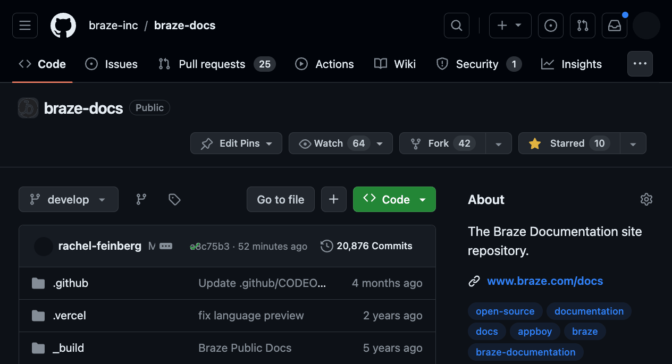Select the docs topic tag
This screenshot has width=672, height=364.
pyautogui.click(x=487, y=332)
